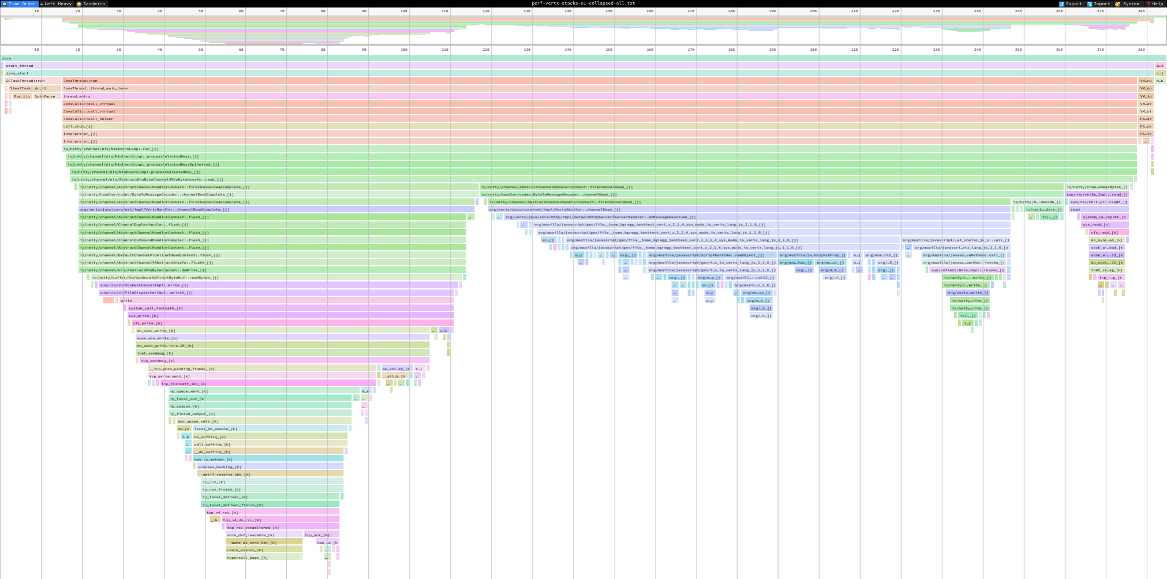The width and height of the screenshot is (1167, 579).
Task: Select the sock_aio_write_[k] frame
Action: [282, 338]
